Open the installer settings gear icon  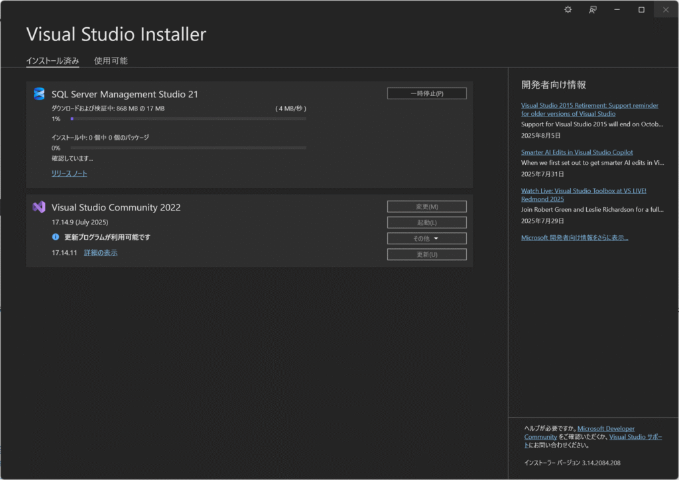point(568,9)
